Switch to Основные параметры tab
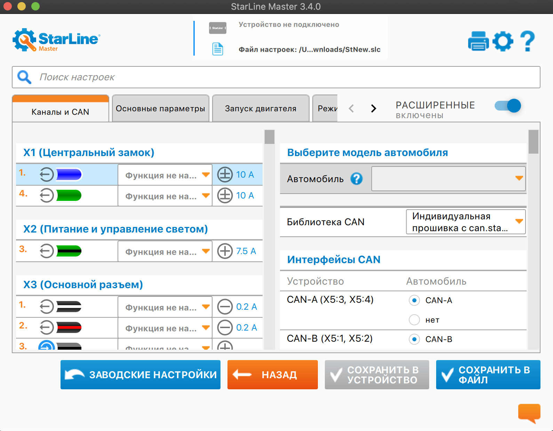 click(x=160, y=108)
